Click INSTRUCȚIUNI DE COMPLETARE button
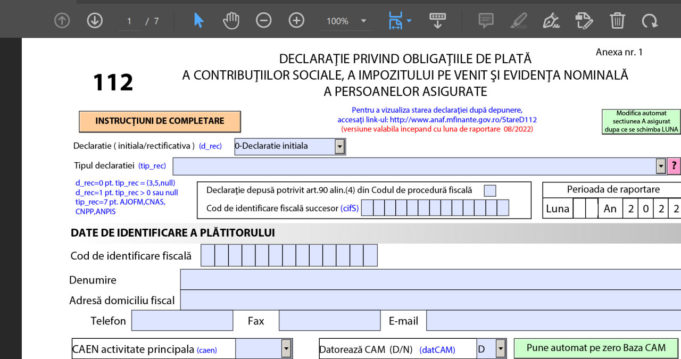This screenshot has height=359, width=681. click(160, 121)
